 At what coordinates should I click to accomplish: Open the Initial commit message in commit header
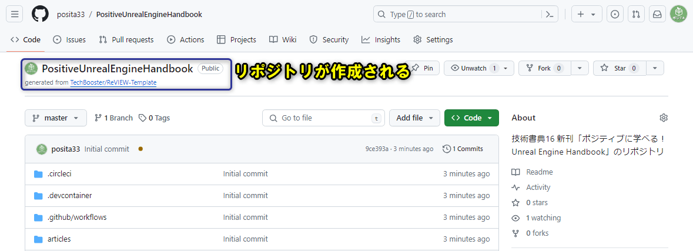click(x=107, y=149)
